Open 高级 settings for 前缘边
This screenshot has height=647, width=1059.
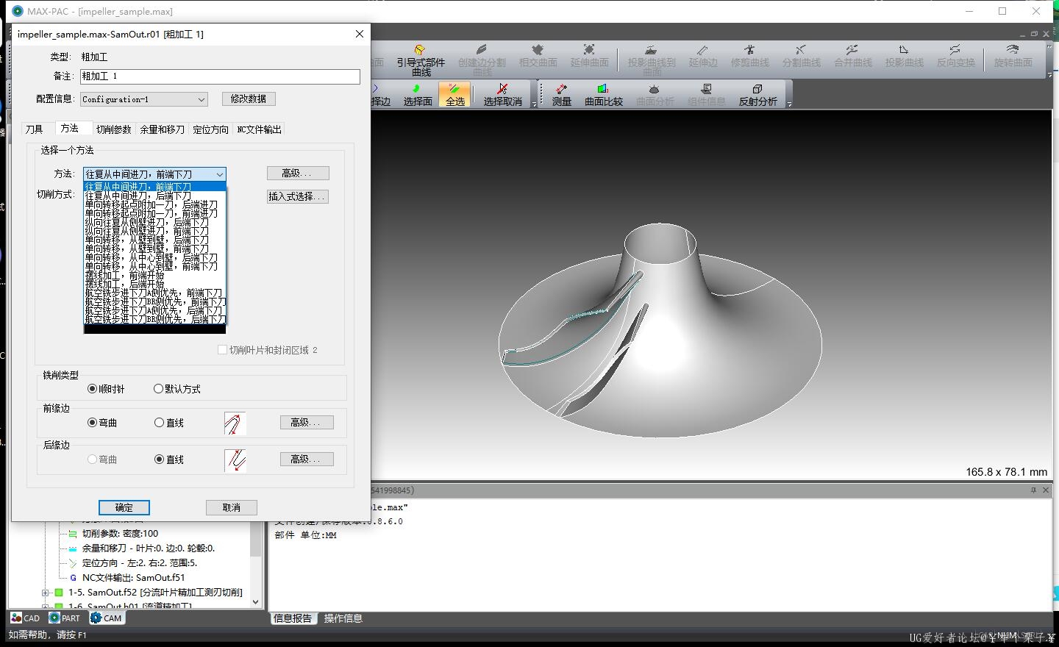coord(307,423)
